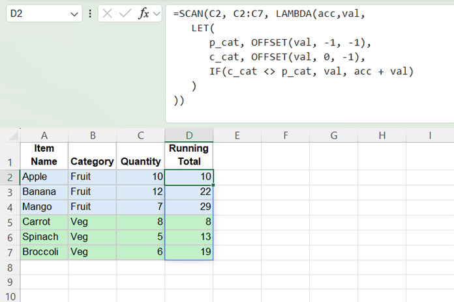This screenshot has width=454, height=302.
Task: Click the quantity 12 in the Banana row
Action: tap(141, 192)
